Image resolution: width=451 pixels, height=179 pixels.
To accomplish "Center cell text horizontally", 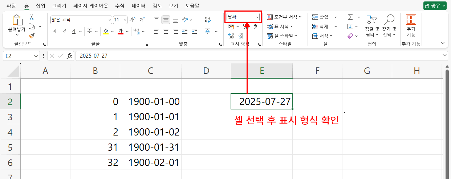I will 166,31.
